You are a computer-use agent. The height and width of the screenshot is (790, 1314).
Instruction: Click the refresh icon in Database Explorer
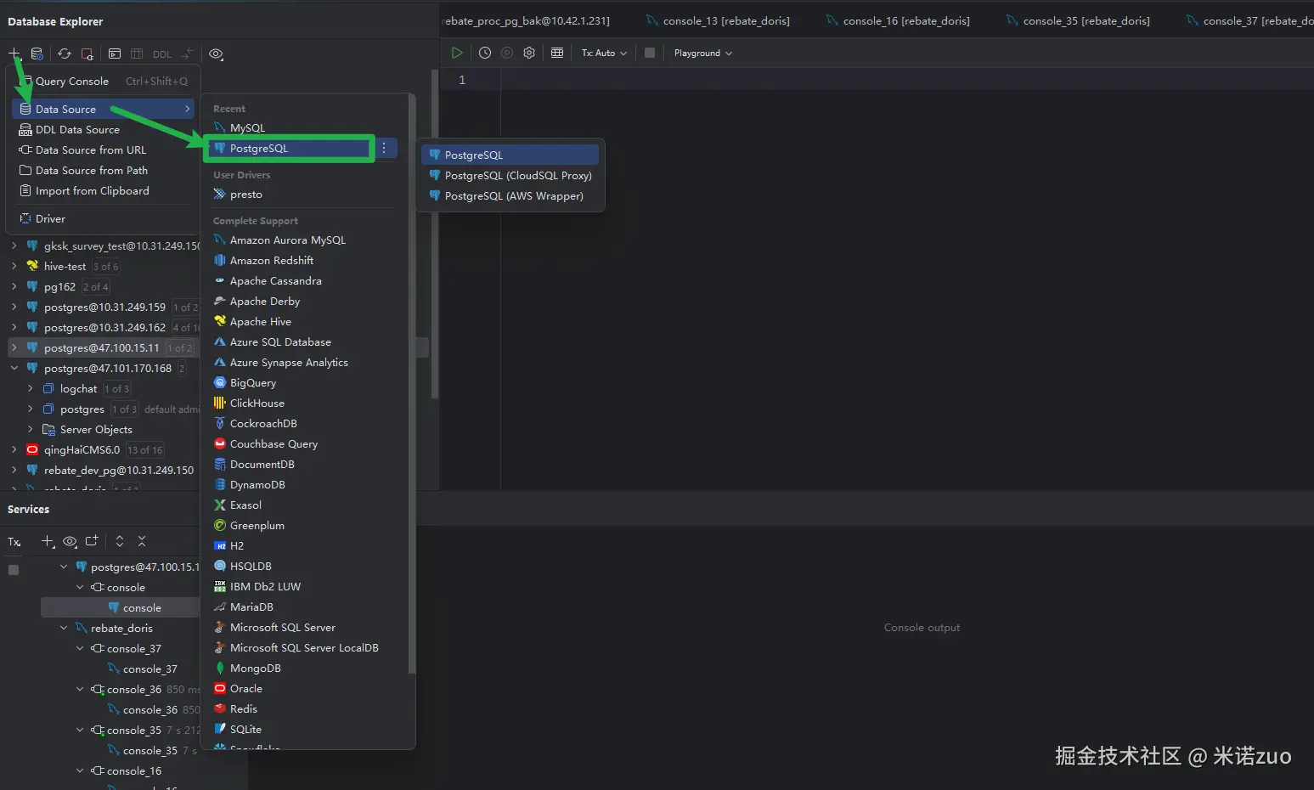tap(65, 54)
